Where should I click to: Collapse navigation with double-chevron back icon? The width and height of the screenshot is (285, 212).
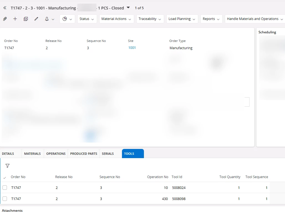(5, 8)
